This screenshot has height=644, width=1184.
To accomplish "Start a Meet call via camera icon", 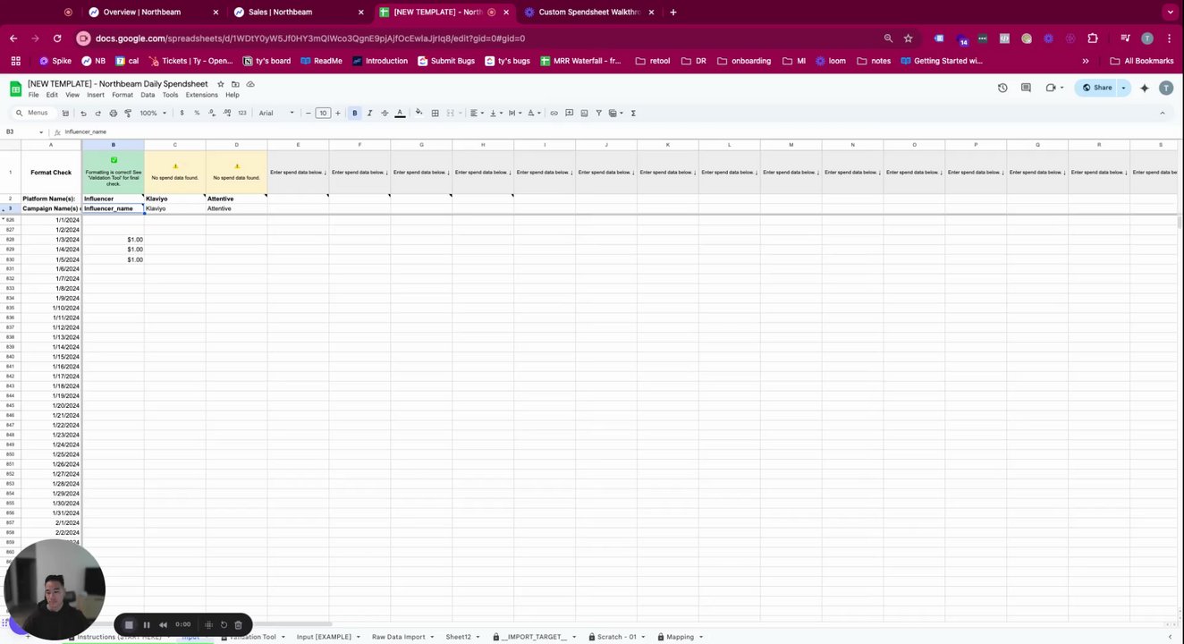I will click(x=1051, y=88).
